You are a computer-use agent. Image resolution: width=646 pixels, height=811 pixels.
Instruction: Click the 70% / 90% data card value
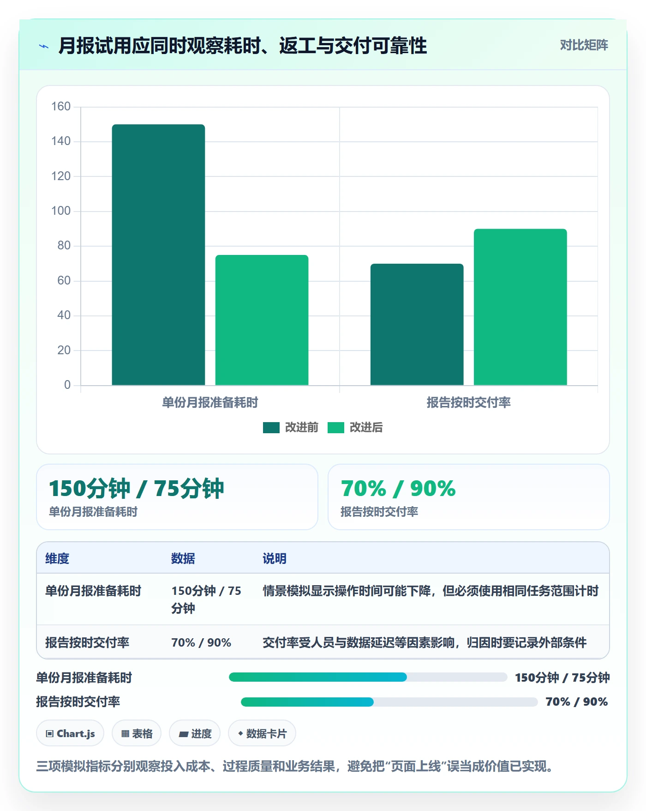(x=398, y=489)
